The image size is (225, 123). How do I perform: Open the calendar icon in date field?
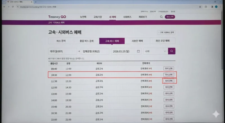(x=138, y=51)
